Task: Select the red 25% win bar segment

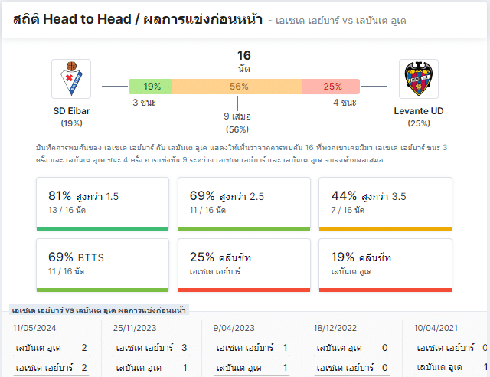Action: click(x=331, y=87)
